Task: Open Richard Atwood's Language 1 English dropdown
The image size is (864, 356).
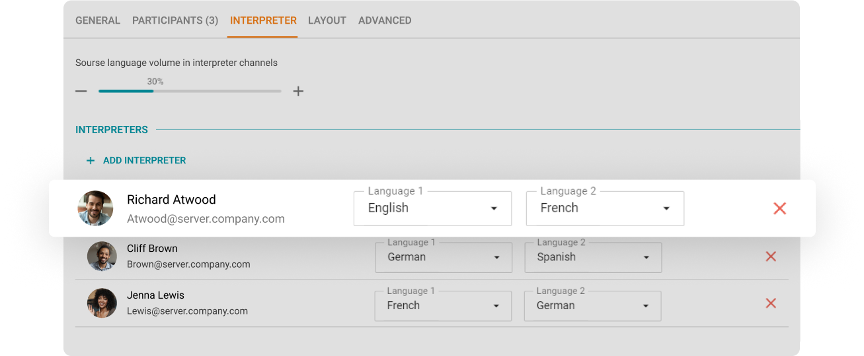Action: tap(432, 208)
